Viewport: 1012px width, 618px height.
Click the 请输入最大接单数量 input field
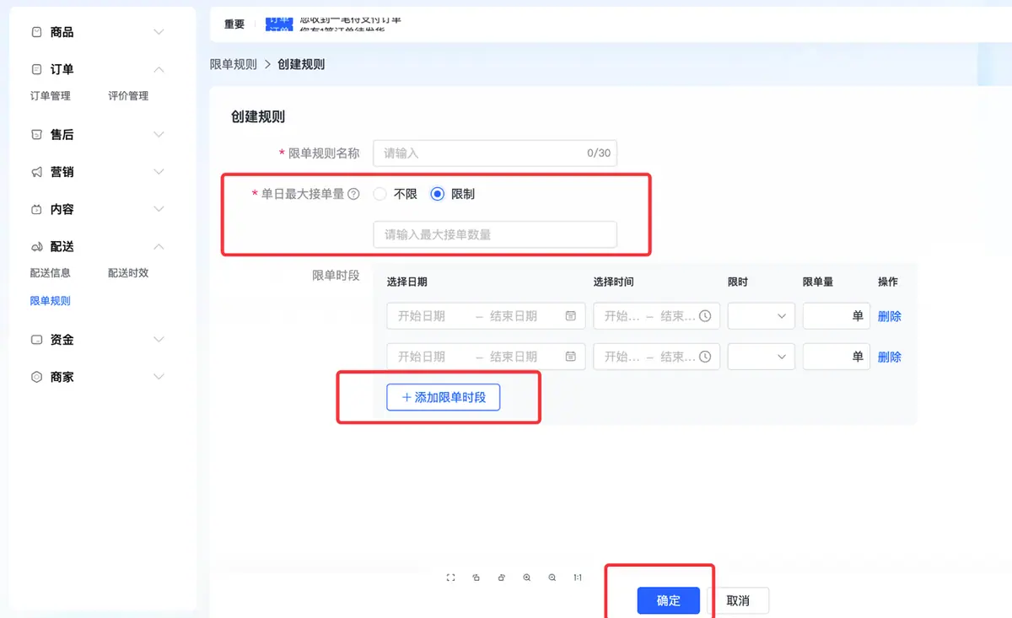coord(495,234)
